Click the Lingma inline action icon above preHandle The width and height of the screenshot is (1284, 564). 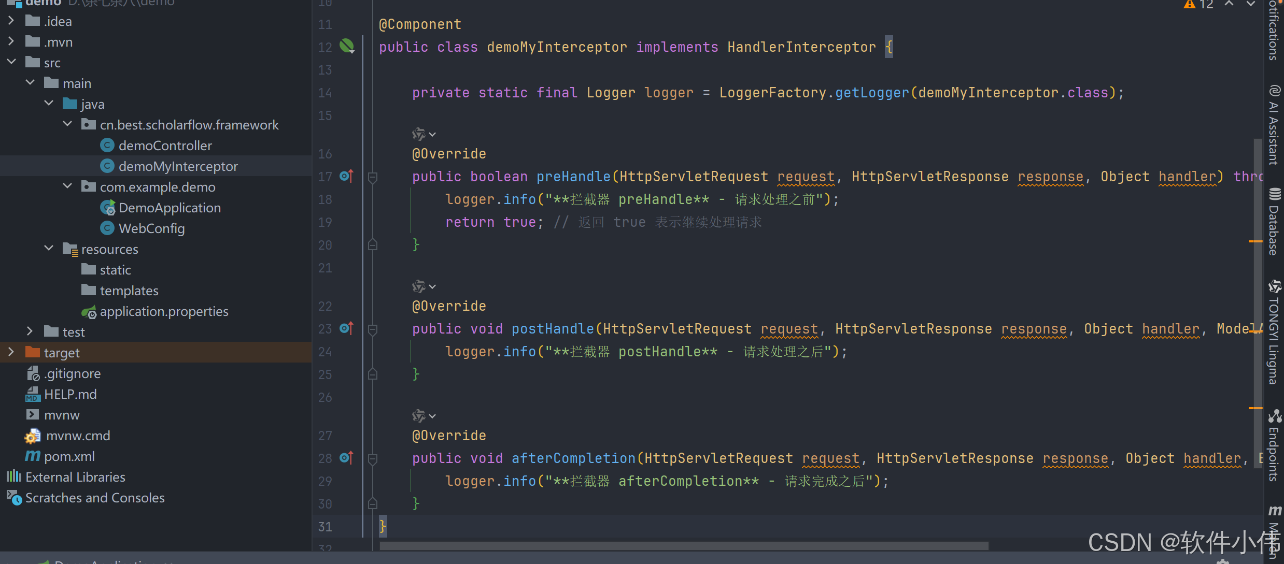point(418,135)
